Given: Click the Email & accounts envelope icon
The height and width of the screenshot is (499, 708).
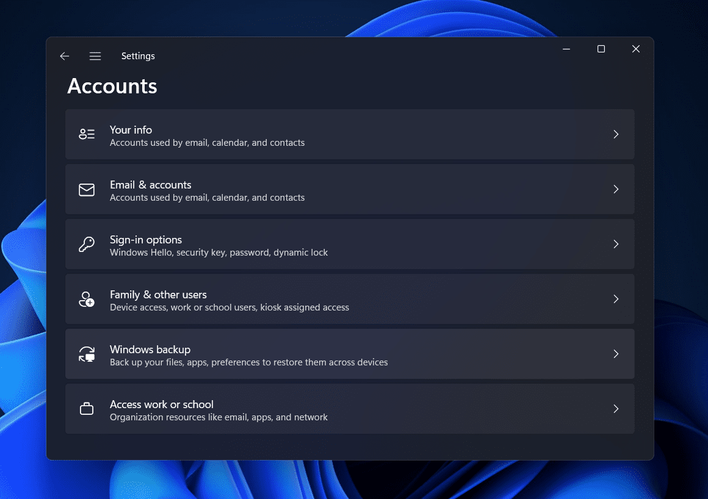Looking at the screenshot, I should (87, 189).
